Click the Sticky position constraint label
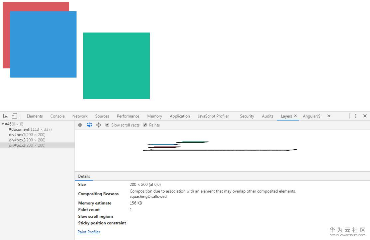Image resolution: width=370 pixels, height=240 pixels. (x=102, y=223)
